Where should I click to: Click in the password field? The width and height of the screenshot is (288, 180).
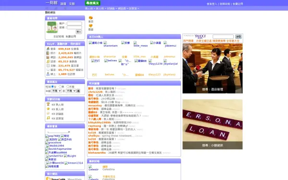click(x=74, y=27)
